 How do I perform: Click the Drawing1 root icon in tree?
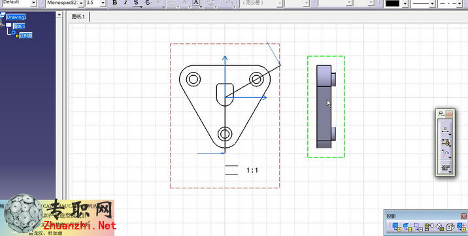point(3,16)
